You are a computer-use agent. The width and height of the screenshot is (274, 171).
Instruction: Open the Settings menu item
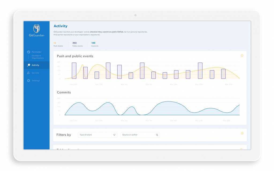point(36,81)
